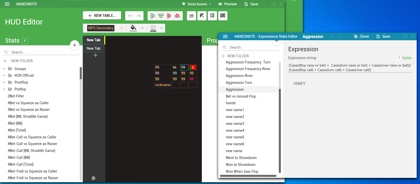Save the expression in Expressions Stats Editor
This screenshot has width=420, height=184.
tap(383, 36)
